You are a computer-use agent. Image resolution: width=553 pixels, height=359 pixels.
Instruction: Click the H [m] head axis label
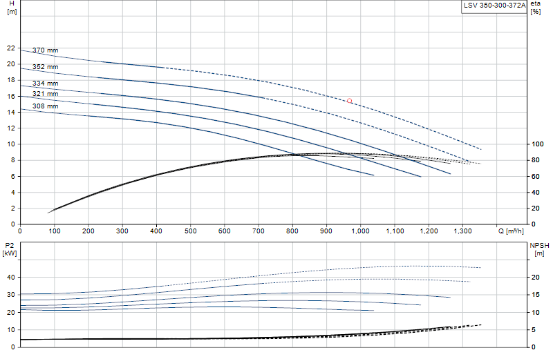[x=12, y=8]
